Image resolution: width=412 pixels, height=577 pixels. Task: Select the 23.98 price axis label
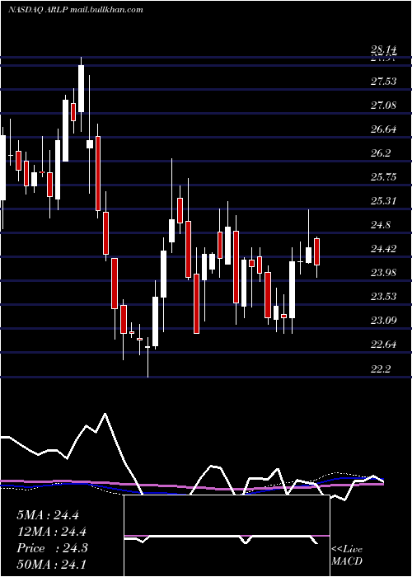click(383, 273)
